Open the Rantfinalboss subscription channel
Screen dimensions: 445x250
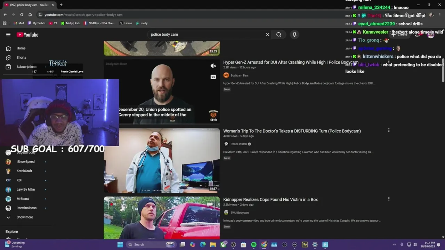pos(26,208)
